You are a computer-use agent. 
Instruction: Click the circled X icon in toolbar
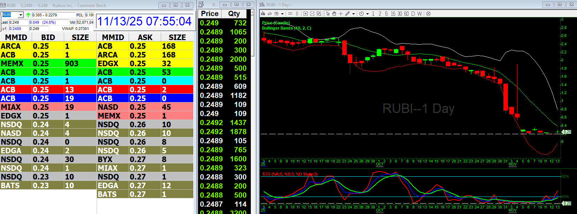click(x=428, y=14)
